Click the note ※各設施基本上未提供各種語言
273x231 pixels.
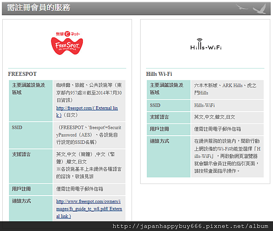[89, 173]
